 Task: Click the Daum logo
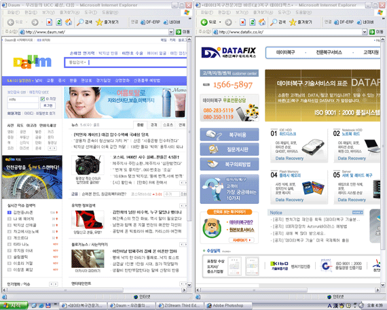[33, 62]
